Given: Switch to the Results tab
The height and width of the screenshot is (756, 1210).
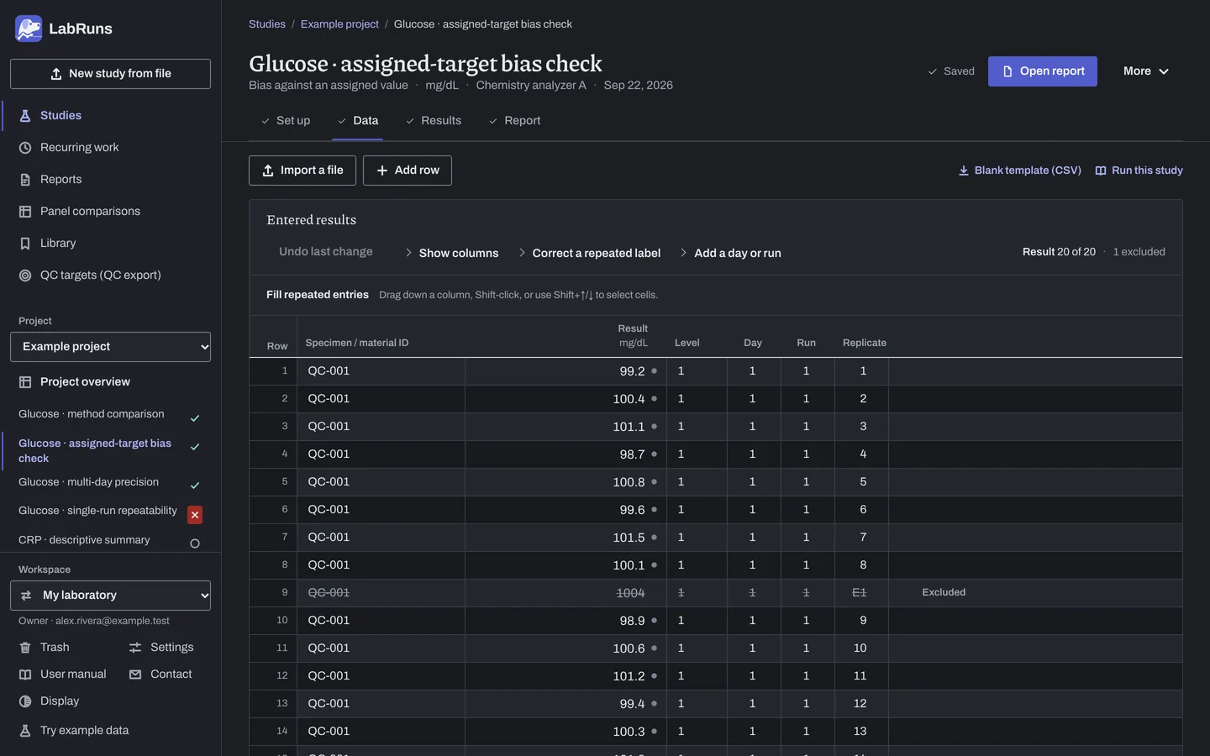Looking at the screenshot, I should tap(434, 121).
